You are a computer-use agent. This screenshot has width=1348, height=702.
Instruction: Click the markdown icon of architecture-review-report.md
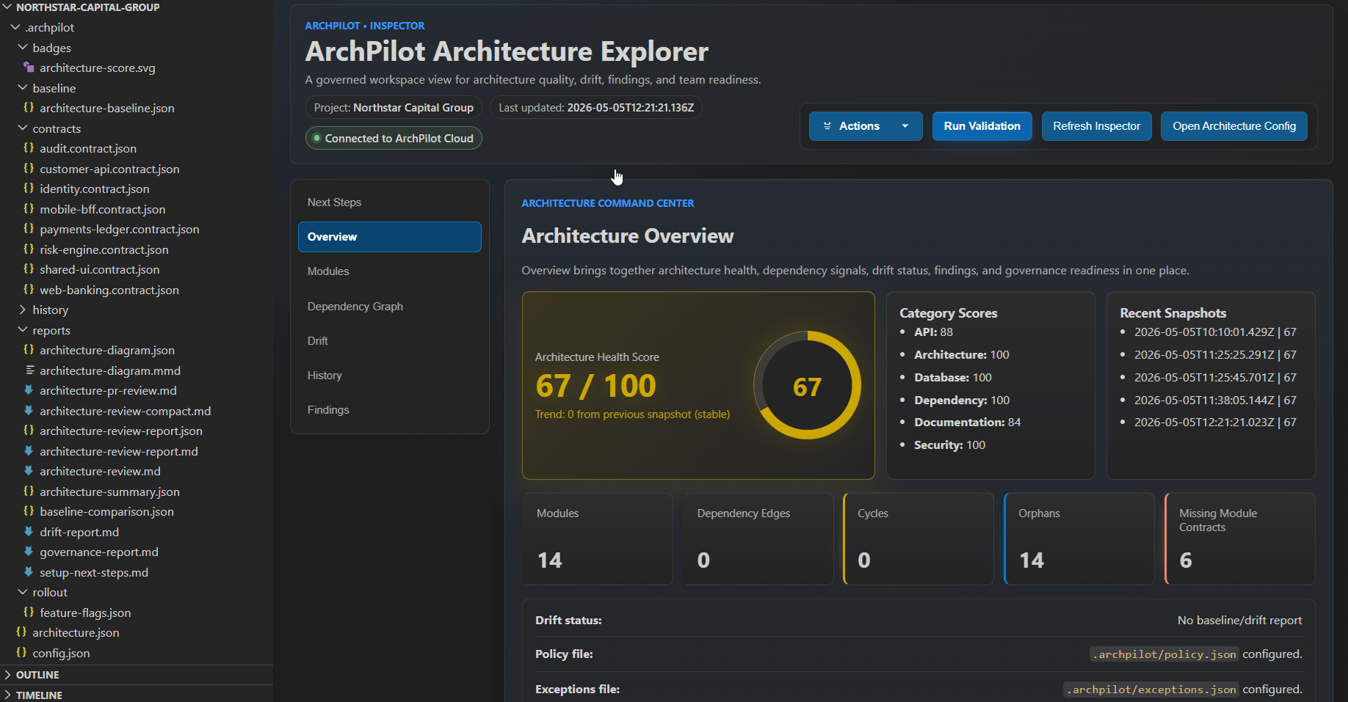point(29,451)
